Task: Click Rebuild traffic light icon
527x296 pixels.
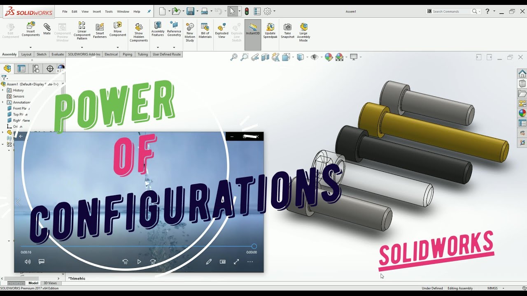Action: (247, 12)
